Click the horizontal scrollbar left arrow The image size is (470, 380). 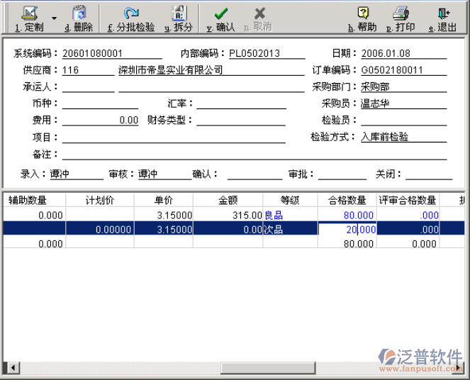(10, 368)
